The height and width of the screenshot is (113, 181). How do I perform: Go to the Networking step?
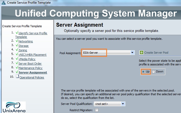26,41
